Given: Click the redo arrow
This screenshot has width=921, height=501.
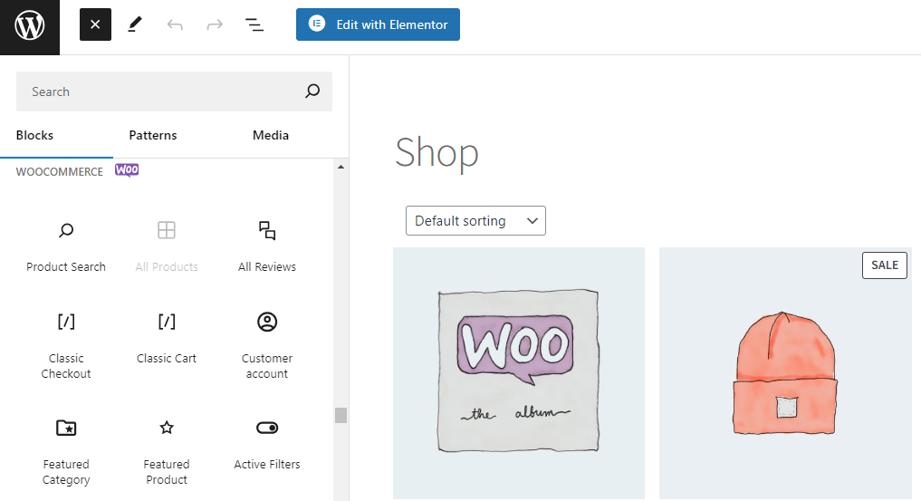Looking at the screenshot, I should click(x=215, y=24).
